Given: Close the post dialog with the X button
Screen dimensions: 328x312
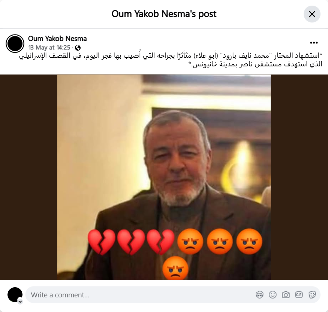Looking at the screenshot, I should 312,14.
